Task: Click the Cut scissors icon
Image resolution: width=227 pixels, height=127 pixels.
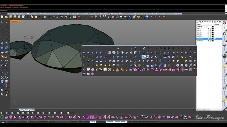Action: click(x=28, y=17)
